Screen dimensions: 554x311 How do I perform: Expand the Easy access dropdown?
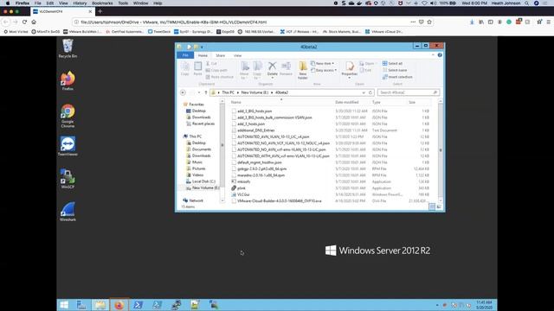324,70
